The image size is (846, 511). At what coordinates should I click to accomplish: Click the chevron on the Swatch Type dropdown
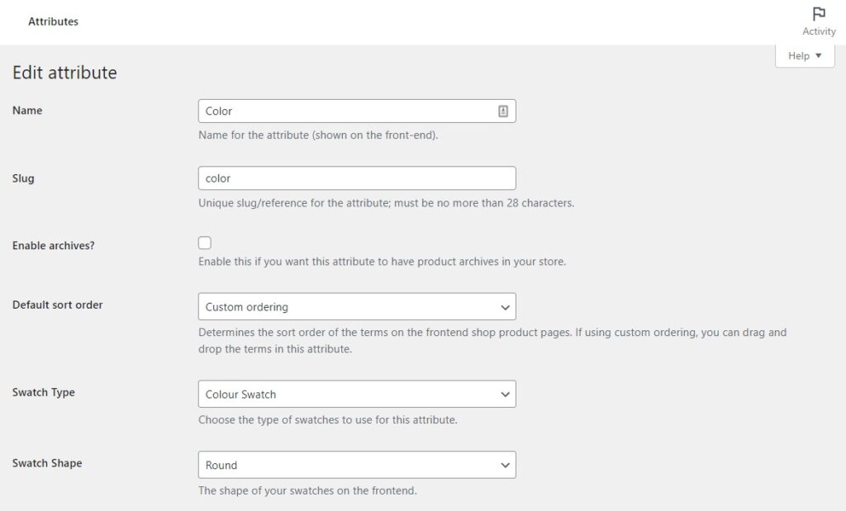coord(505,394)
